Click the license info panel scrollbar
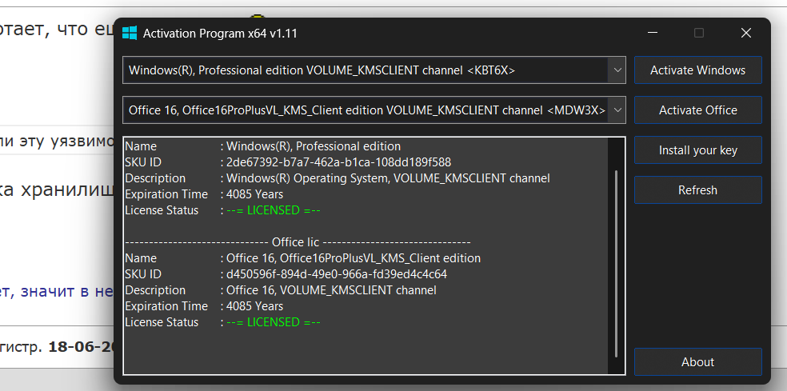 coord(616,264)
